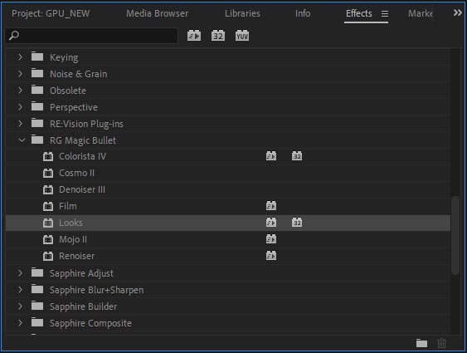The width and height of the screenshot is (467, 353).
Task: Select the Sapphire Composite folder label
Action: pyautogui.click(x=90, y=323)
